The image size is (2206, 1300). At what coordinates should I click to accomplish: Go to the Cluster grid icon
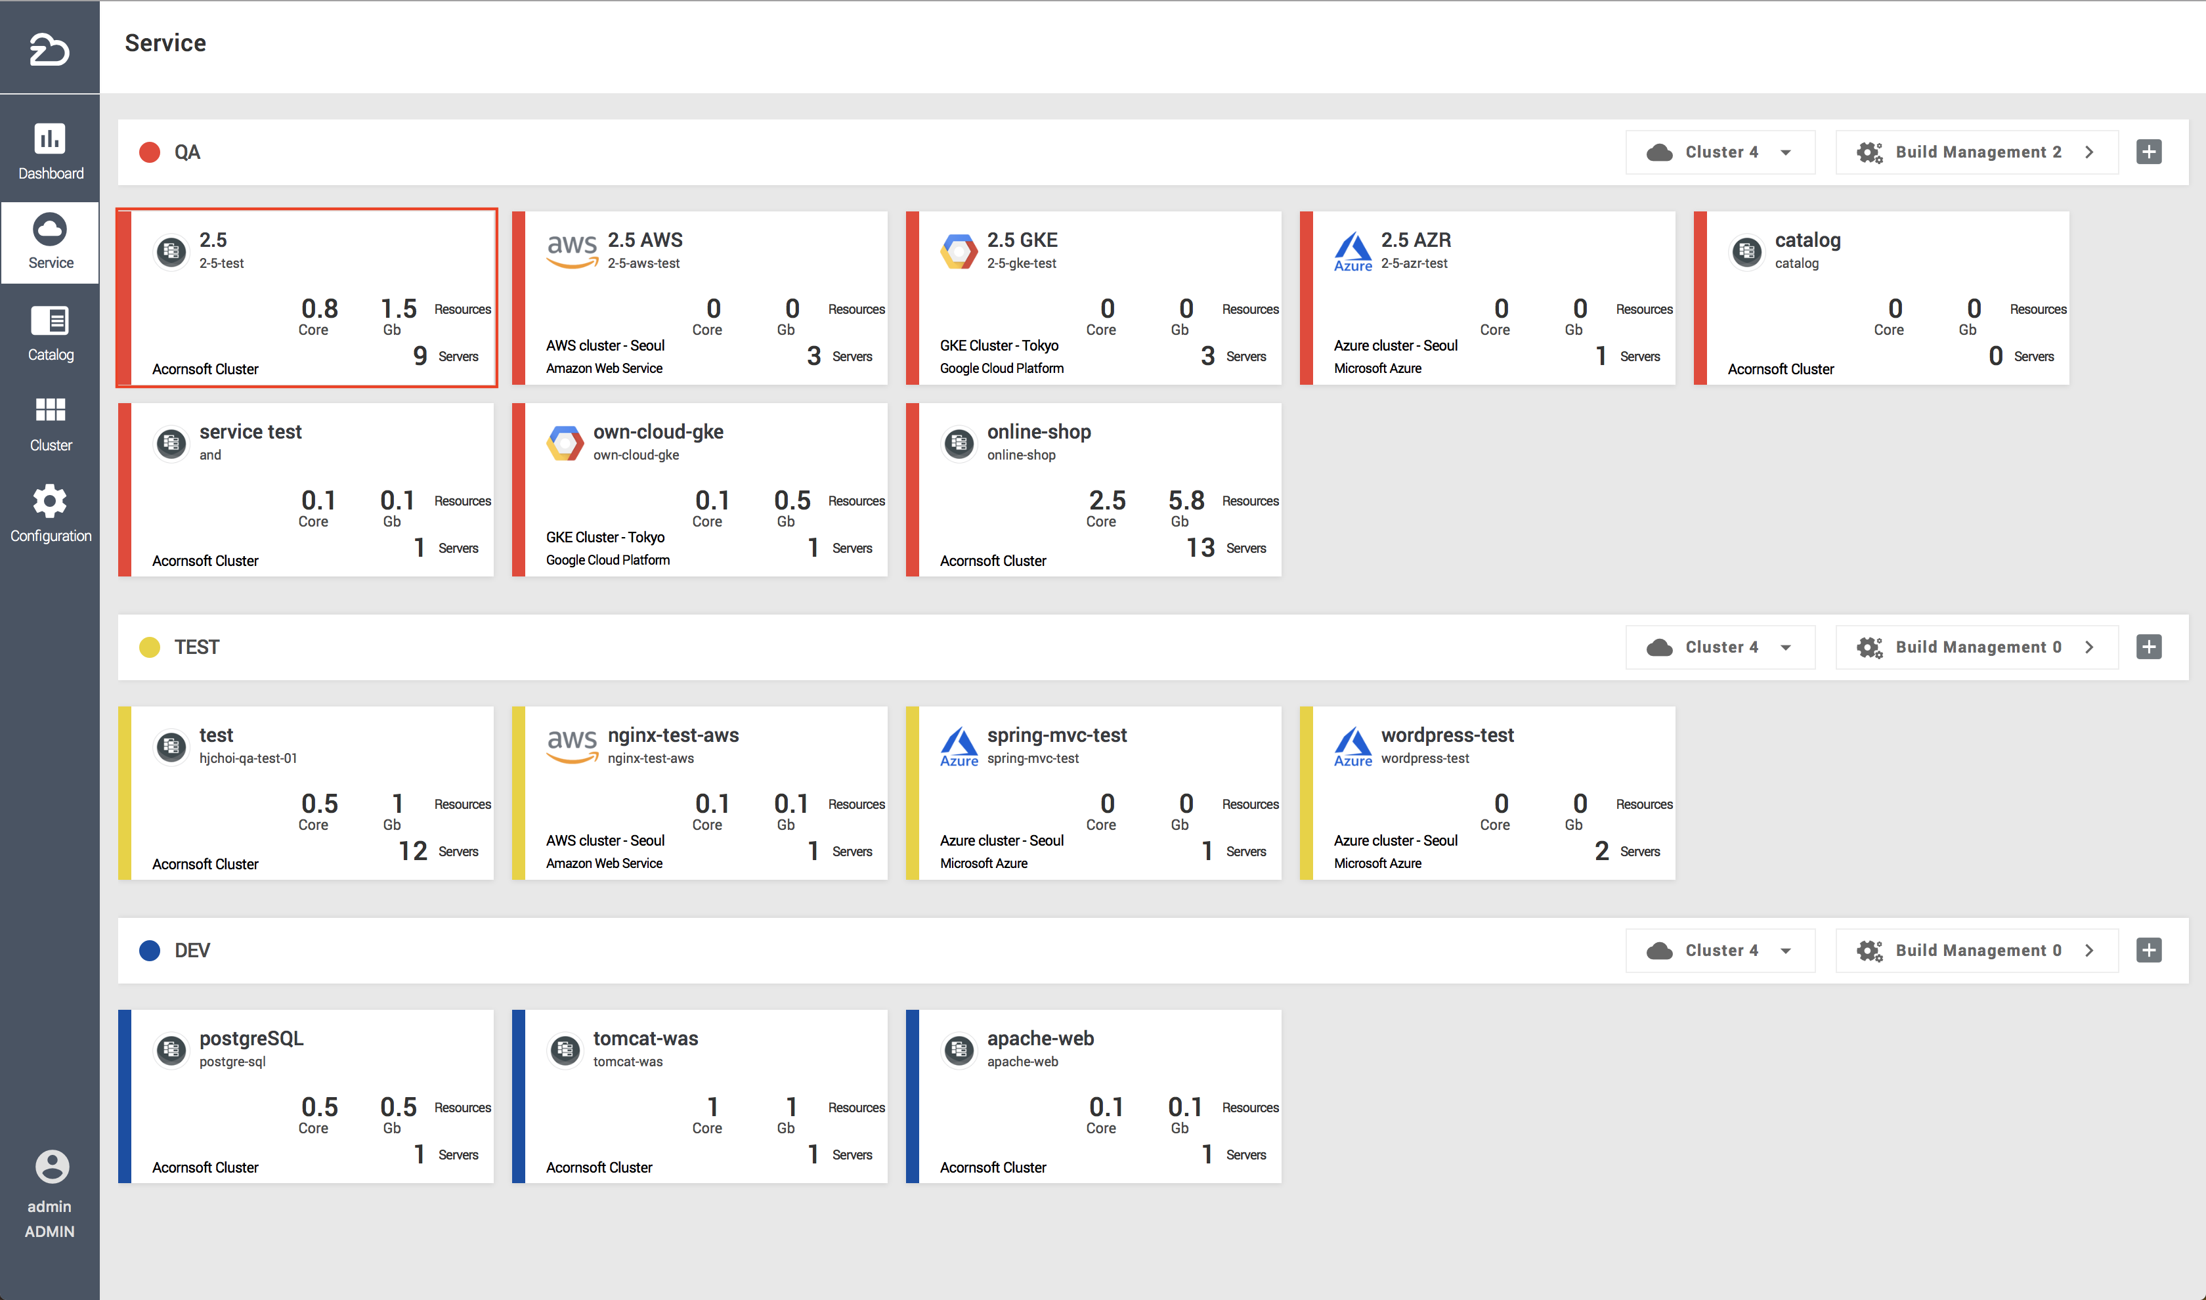tap(50, 410)
